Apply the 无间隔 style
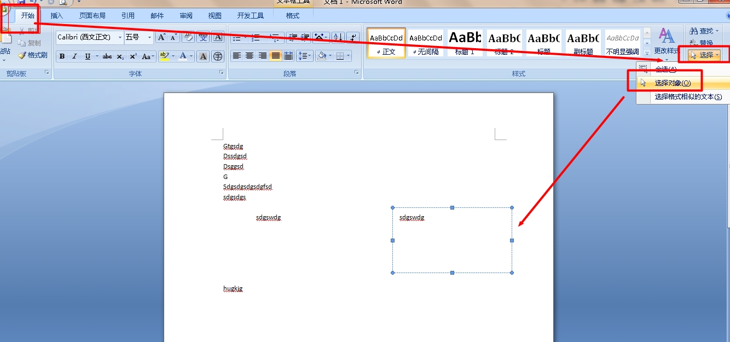Viewport: 730px width, 342px height. (426, 43)
